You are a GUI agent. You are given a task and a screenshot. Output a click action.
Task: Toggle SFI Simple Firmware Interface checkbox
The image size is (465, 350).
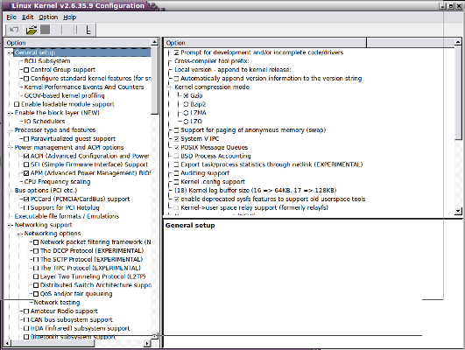tap(26, 164)
